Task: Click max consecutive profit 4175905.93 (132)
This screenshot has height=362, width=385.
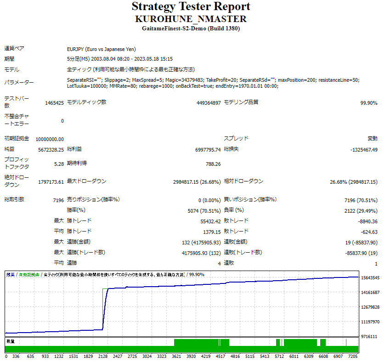Action: 201,253
